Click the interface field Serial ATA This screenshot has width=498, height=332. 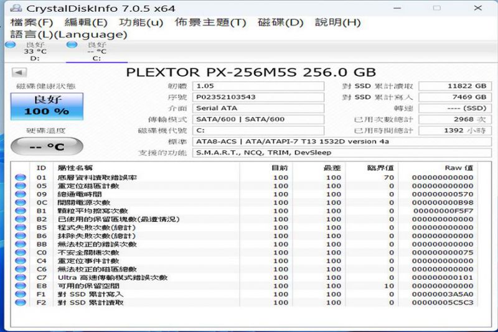(258, 108)
